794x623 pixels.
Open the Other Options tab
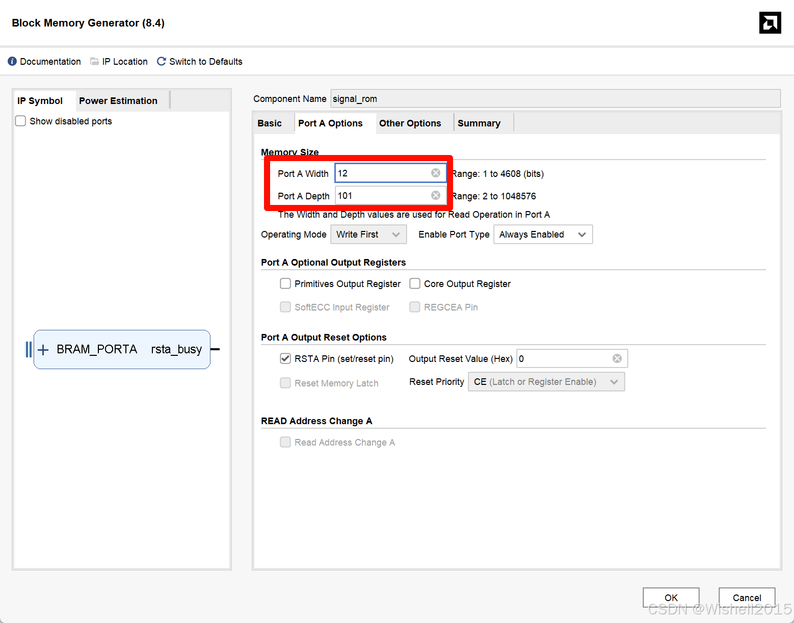[x=410, y=123]
